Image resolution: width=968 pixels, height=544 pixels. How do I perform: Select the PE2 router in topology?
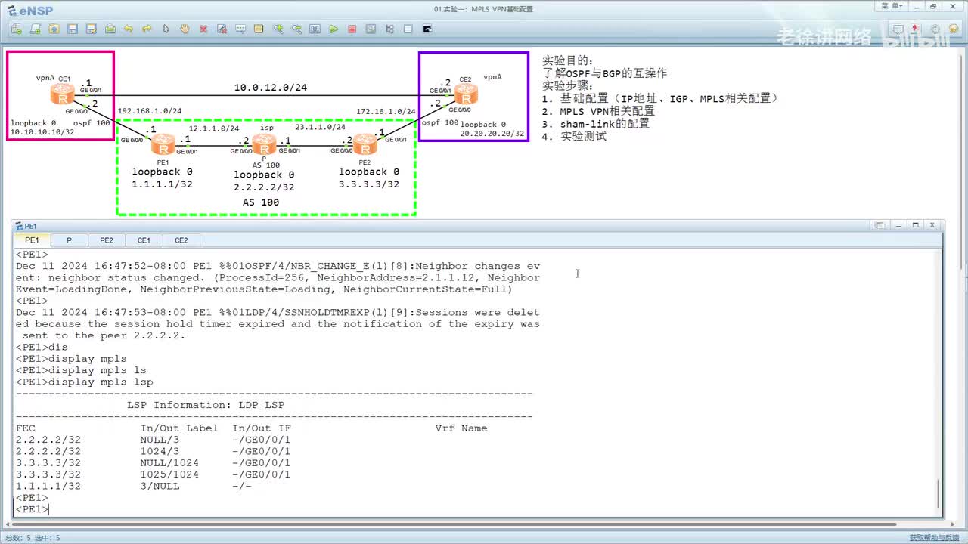[x=365, y=144]
